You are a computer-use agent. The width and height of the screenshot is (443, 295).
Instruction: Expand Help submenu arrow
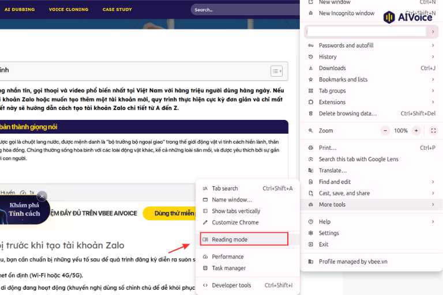coord(433,222)
